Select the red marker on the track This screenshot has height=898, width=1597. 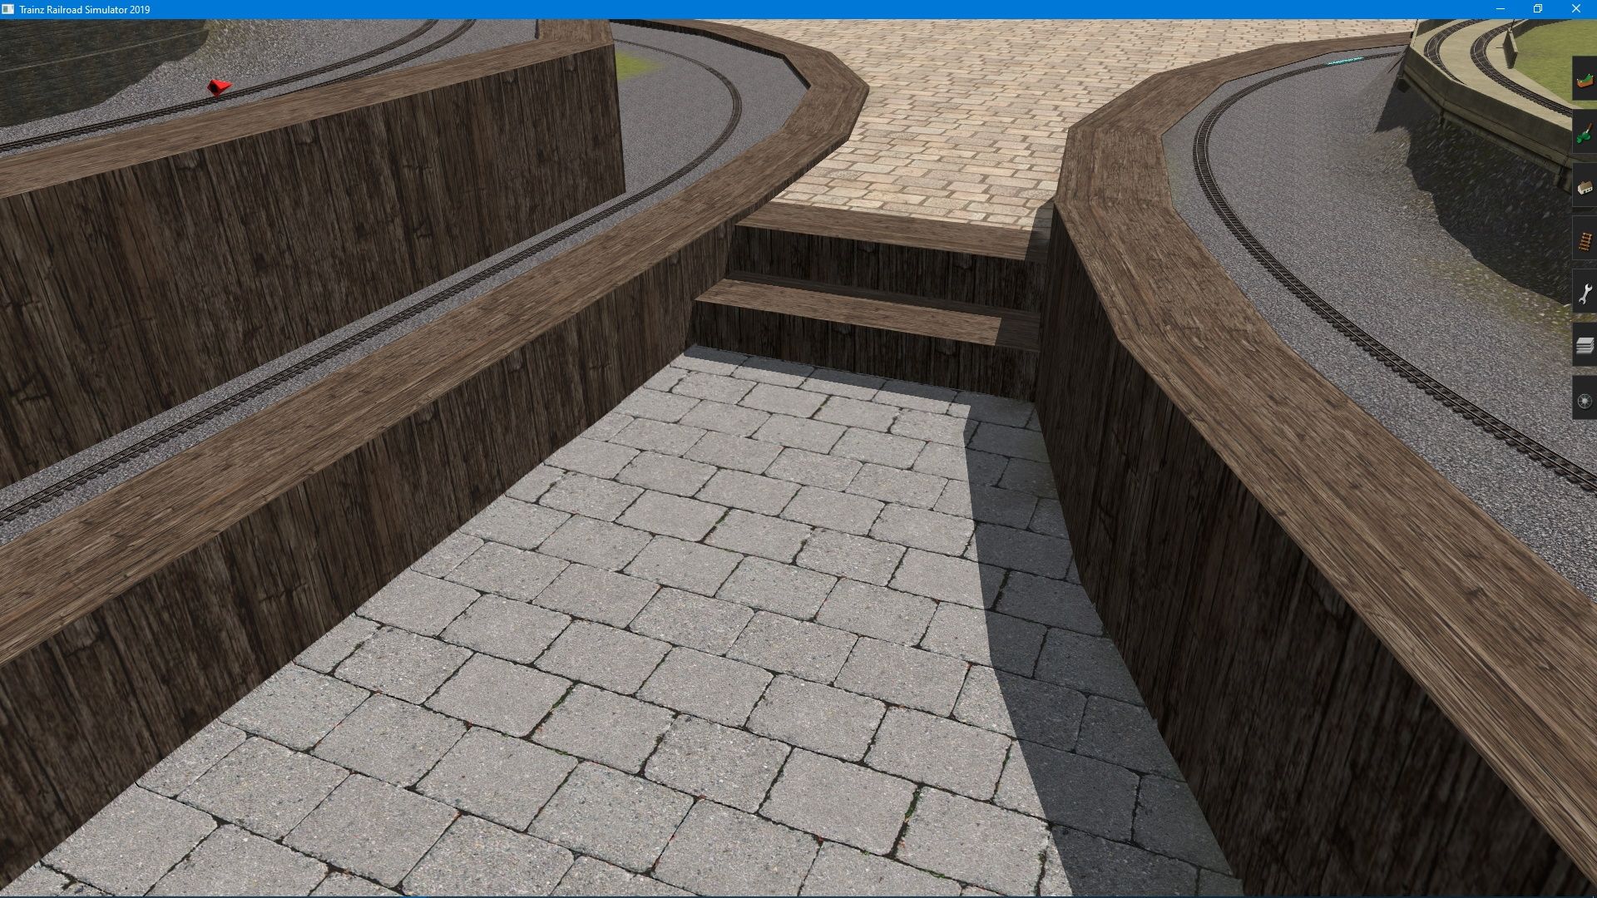click(219, 86)
